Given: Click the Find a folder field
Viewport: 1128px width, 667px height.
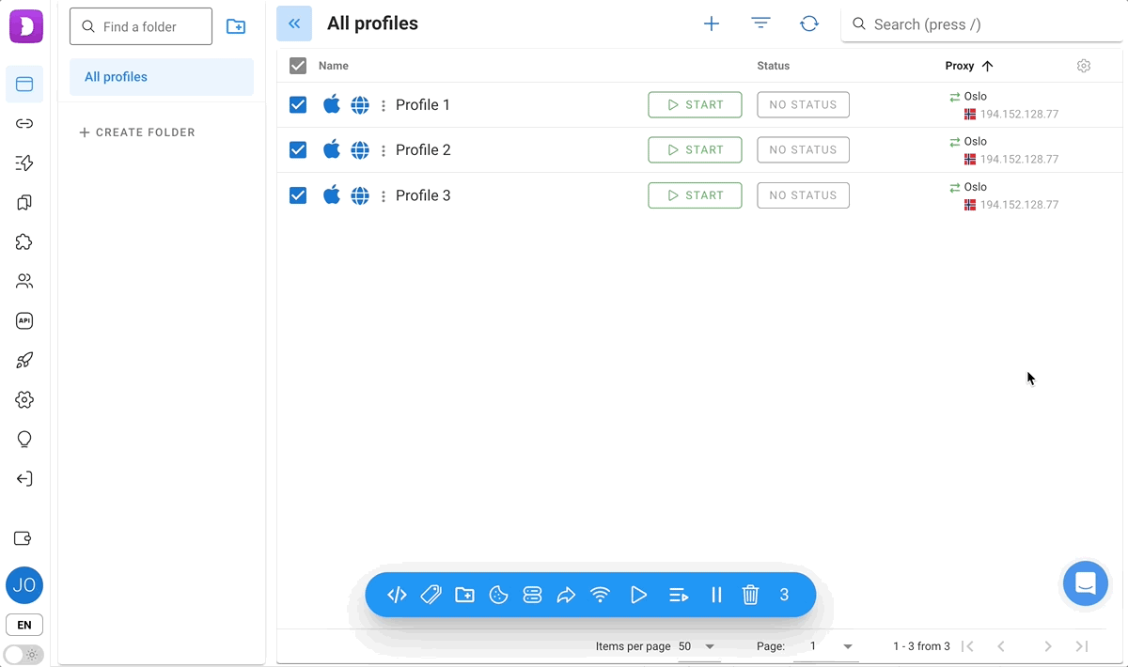Looking at the screenshot, I should (141, 27).
